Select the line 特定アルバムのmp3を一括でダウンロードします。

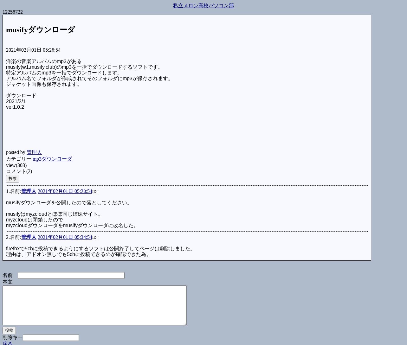[64, 73]
